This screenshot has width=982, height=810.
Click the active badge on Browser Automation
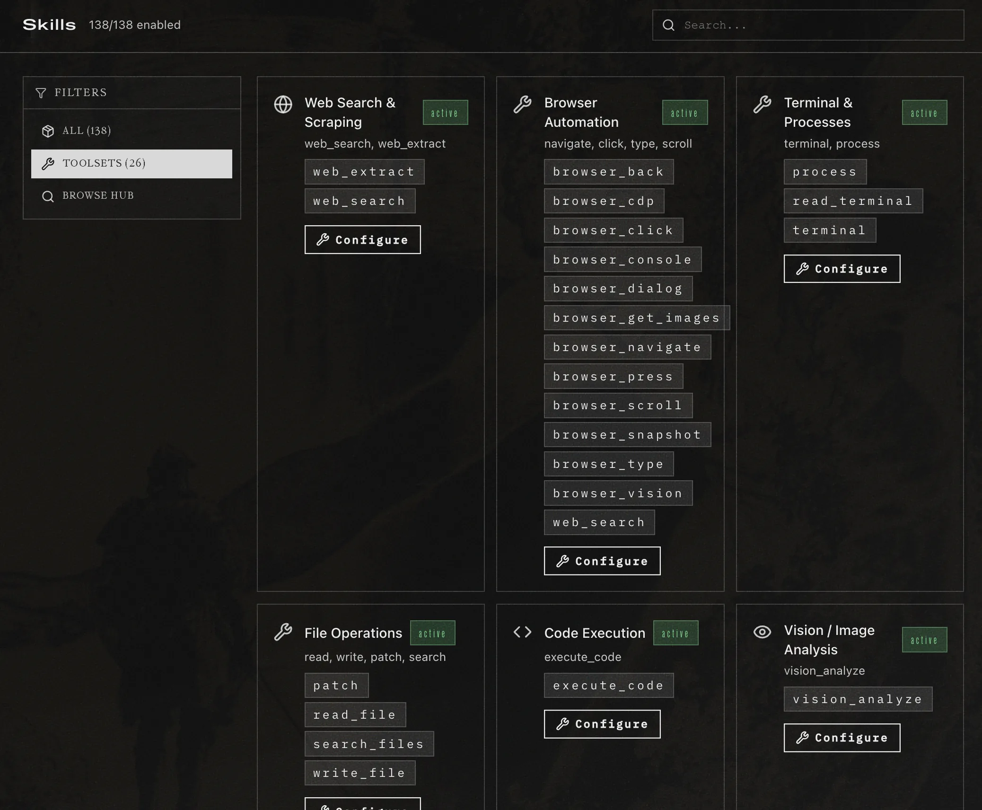point(685,113)
